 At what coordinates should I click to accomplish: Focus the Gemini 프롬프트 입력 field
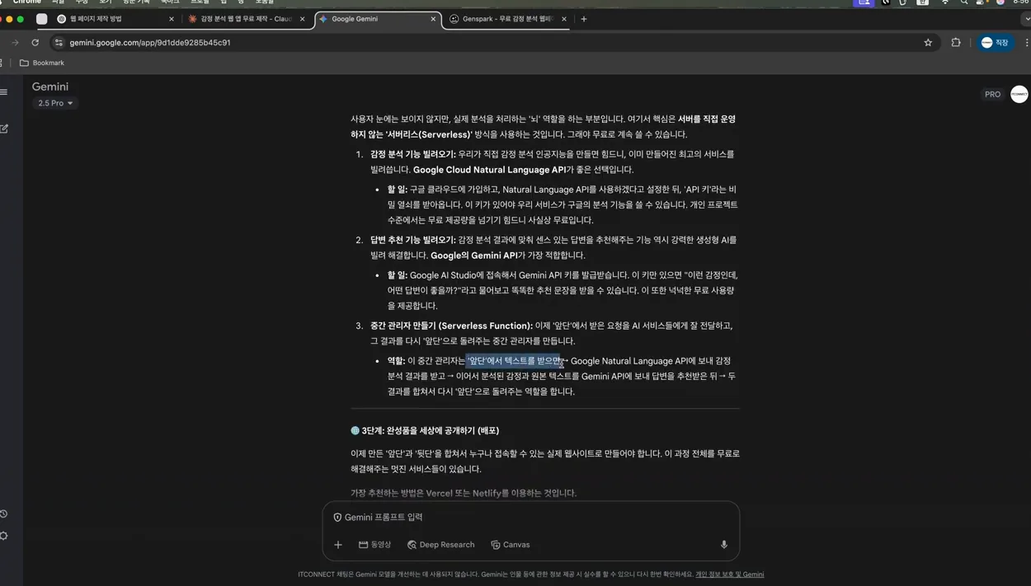531,517
